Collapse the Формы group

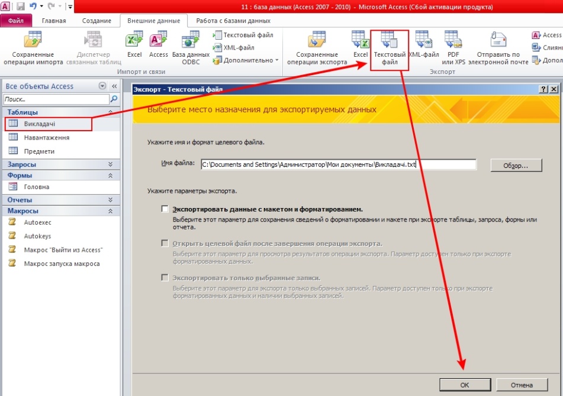point(110,175)
